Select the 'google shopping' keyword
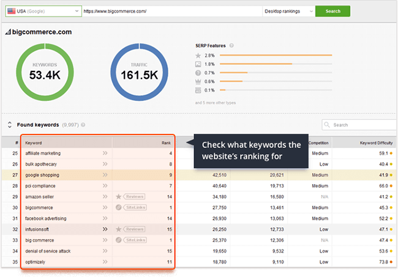This screenshot has height=277, width=398. (x=42, y=175)
